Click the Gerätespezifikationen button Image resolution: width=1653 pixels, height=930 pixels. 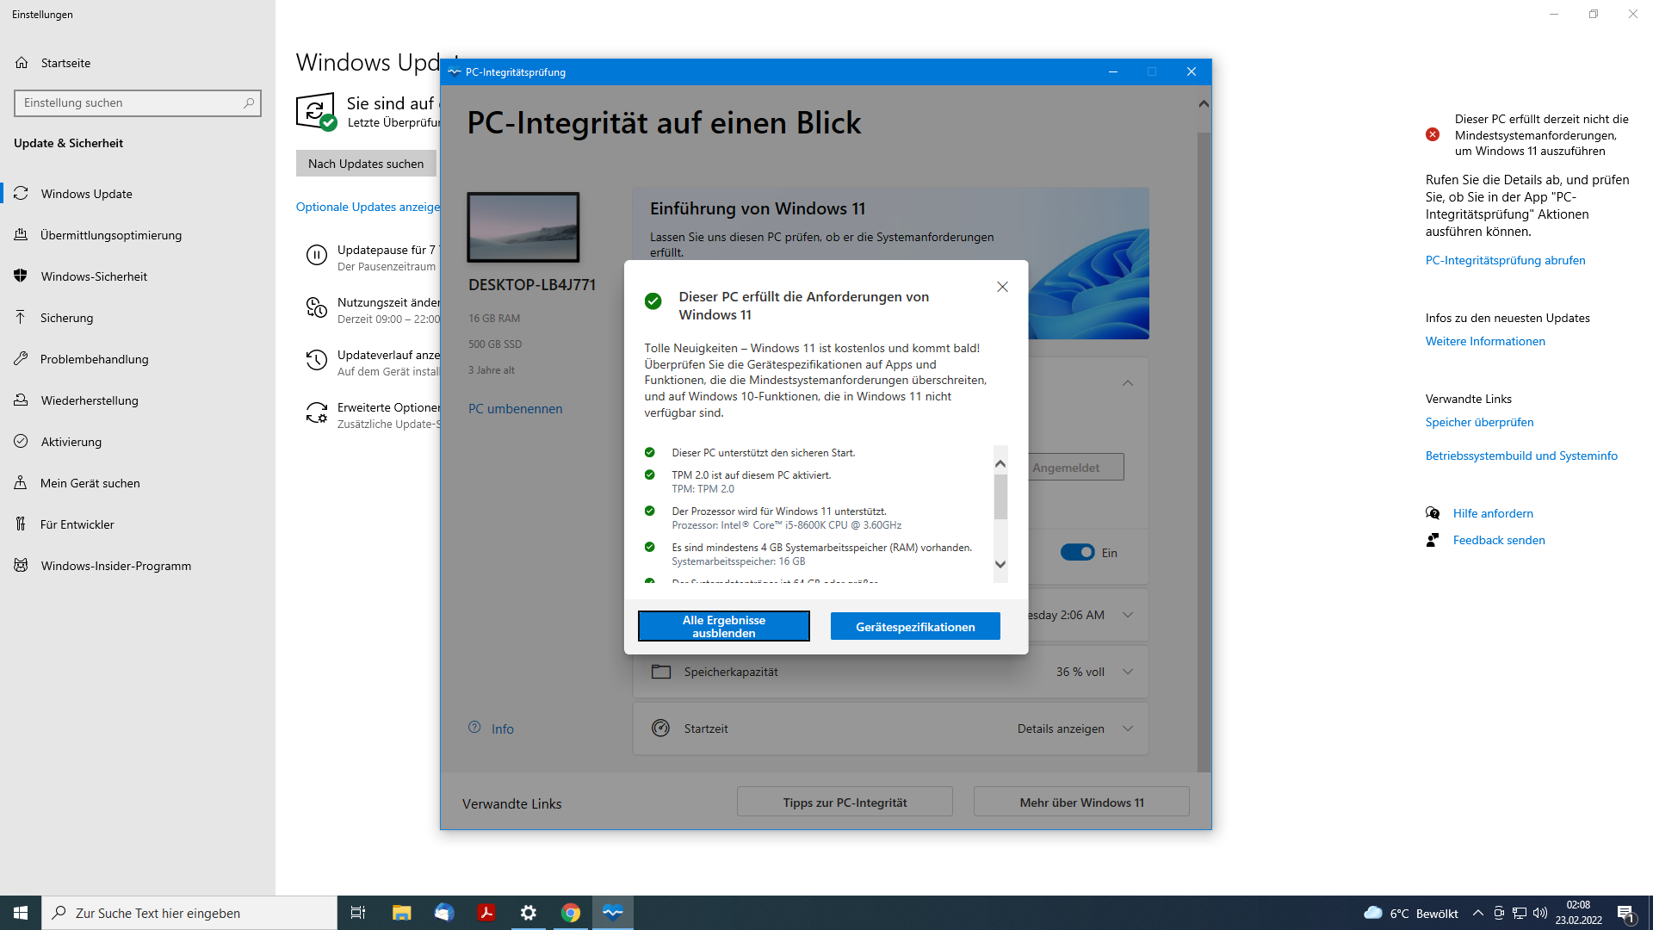tap(915, 627)
